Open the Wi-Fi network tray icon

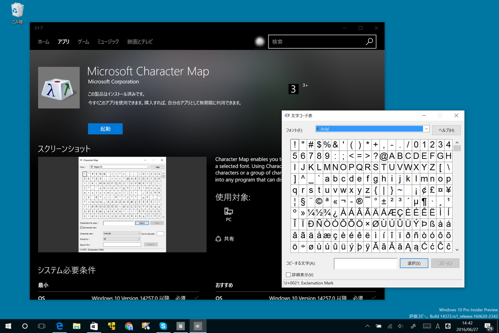pos(390,326)
